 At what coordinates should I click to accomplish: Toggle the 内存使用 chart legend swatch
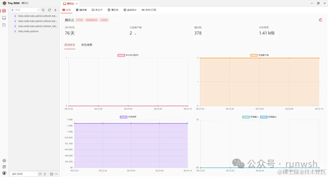pos(123,117)
